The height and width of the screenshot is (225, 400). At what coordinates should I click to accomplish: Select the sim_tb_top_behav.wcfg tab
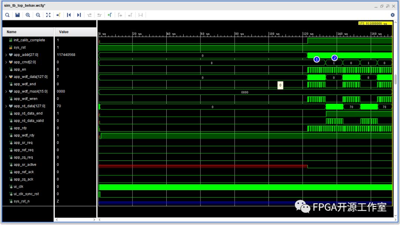coord(25,6)
